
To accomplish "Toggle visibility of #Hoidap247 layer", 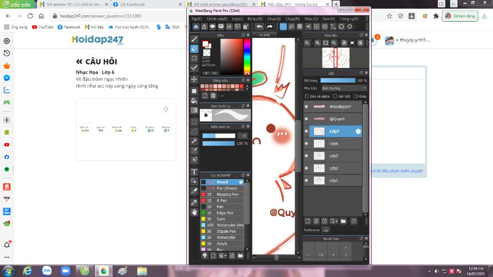I will [x=306, y=107].
